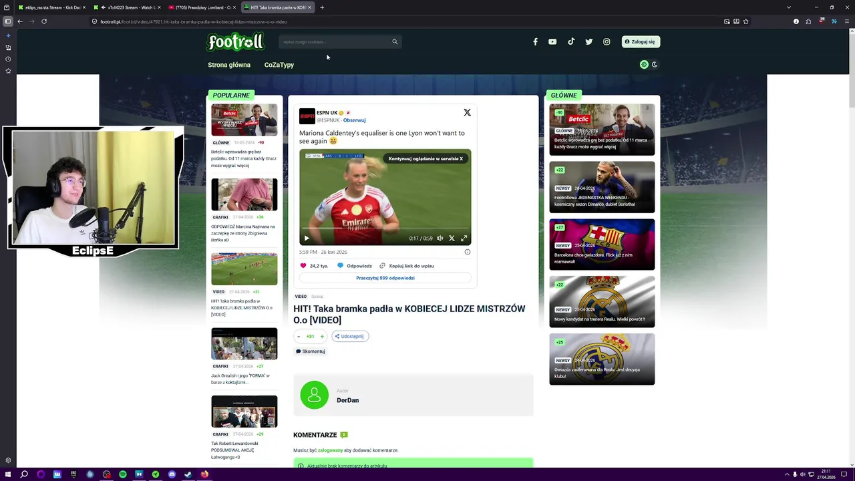Like the tweet heart icon

pos(303,266)
